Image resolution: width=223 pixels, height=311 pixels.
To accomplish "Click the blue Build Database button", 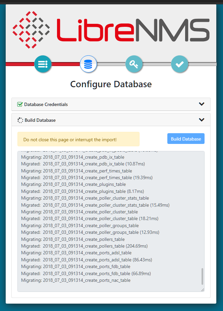I will [x=186, y=139].
